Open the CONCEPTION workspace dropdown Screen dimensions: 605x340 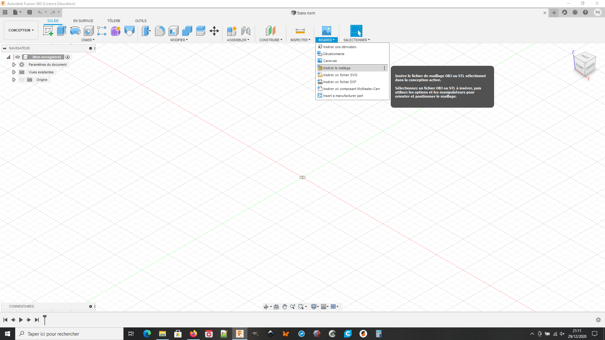[21, 30]
